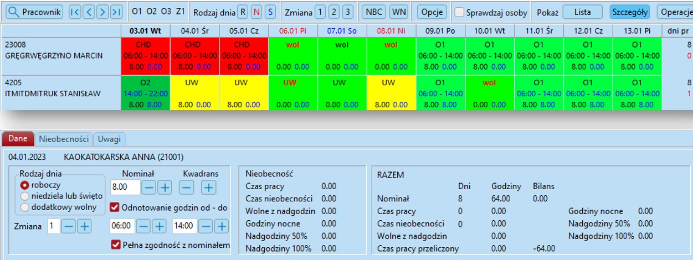Viewport: 693px width, 260px height.
Task: Select niedziela lub święto day type
Action: pyautogui.click(x=24, y=196)
